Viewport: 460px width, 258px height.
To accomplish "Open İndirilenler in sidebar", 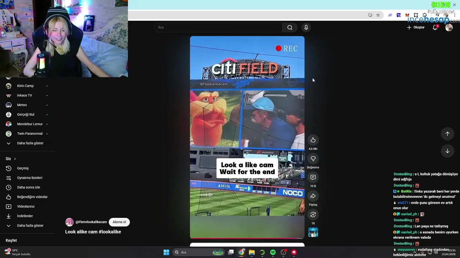I will pyautogui.click(x=27, y=216).
